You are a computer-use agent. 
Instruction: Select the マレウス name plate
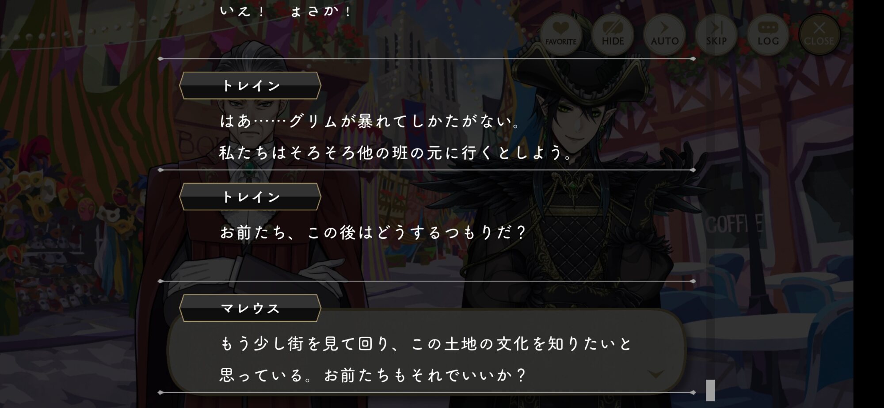(250, 308)
